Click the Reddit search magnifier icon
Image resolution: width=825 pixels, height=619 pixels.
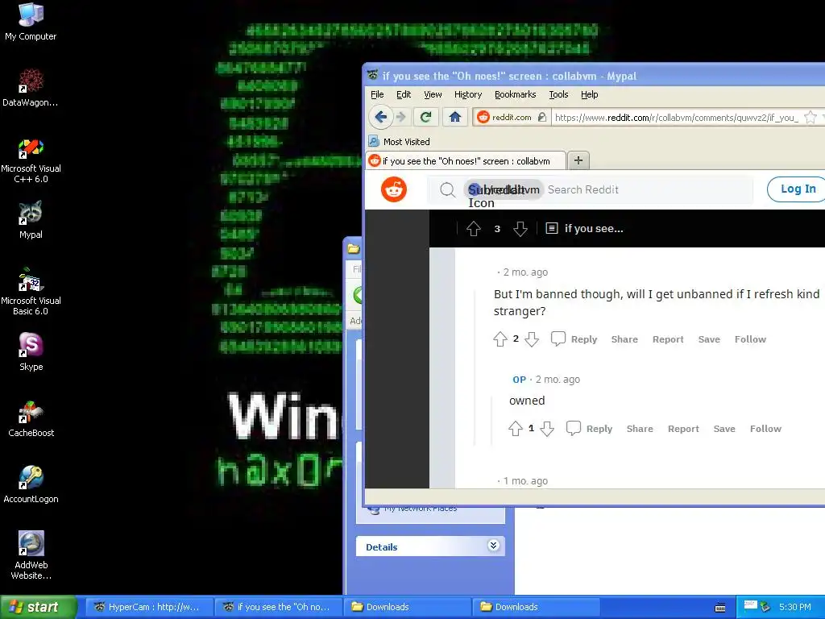447,189
